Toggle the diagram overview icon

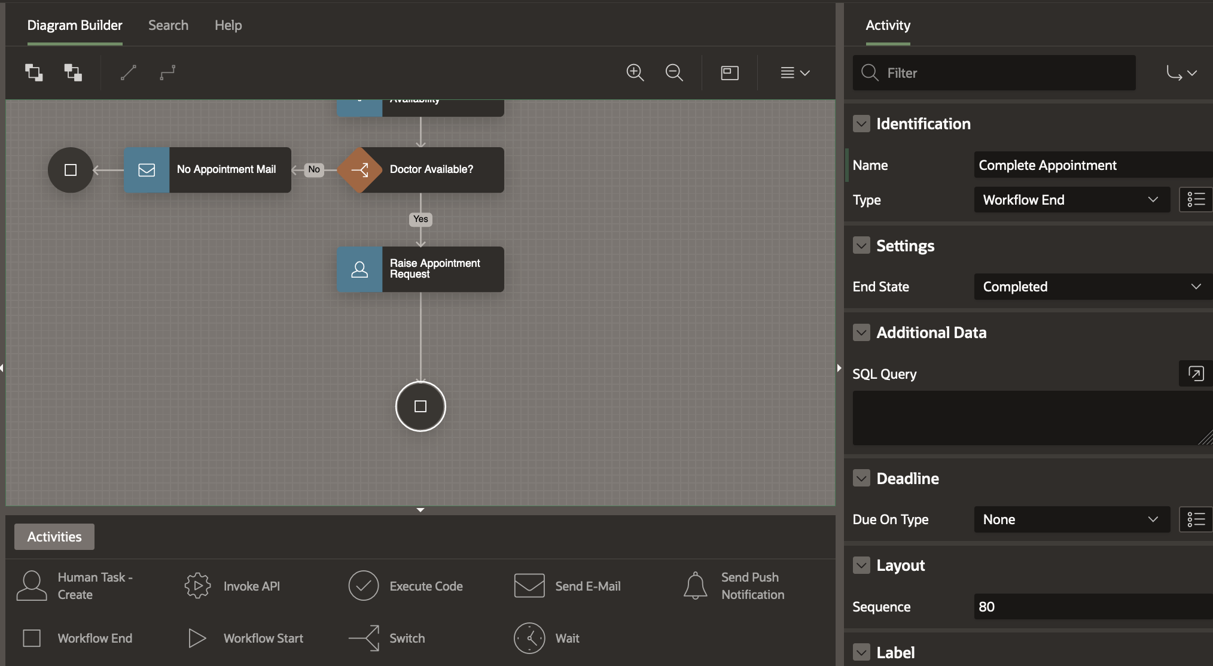pyautogui.click(x=730, y=73)
